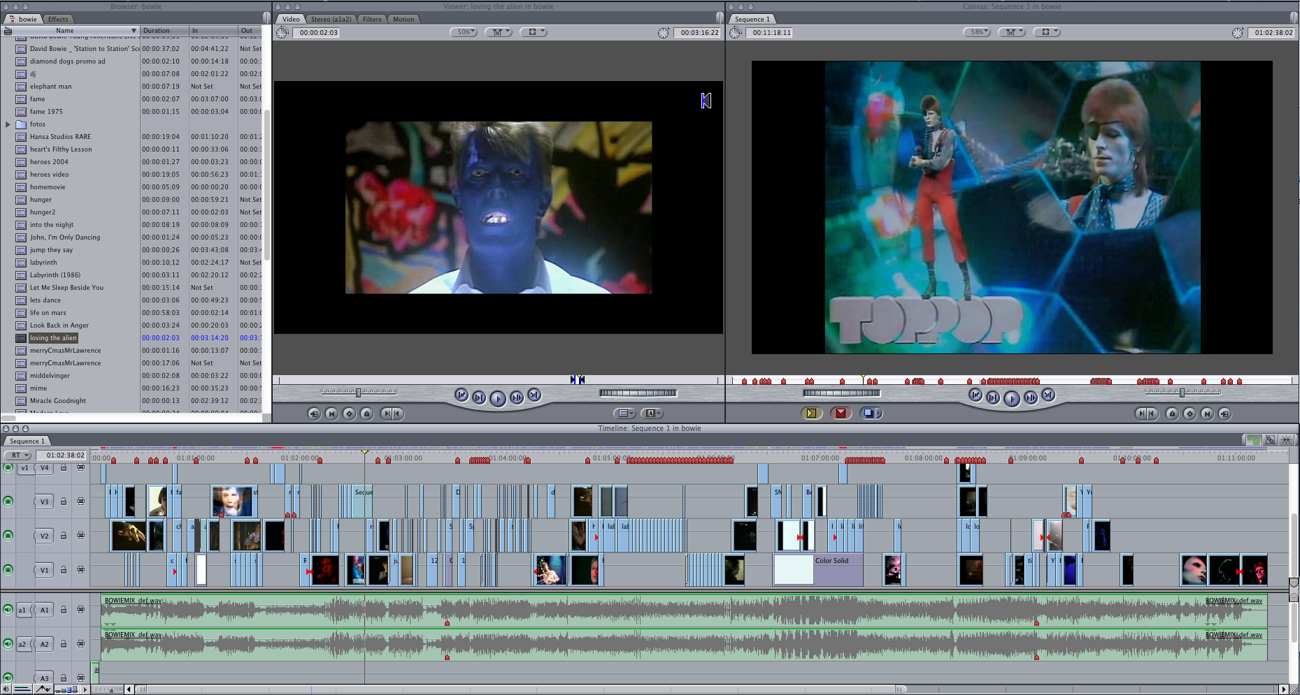Click Mark In/Out button in Canvas

1145,414
